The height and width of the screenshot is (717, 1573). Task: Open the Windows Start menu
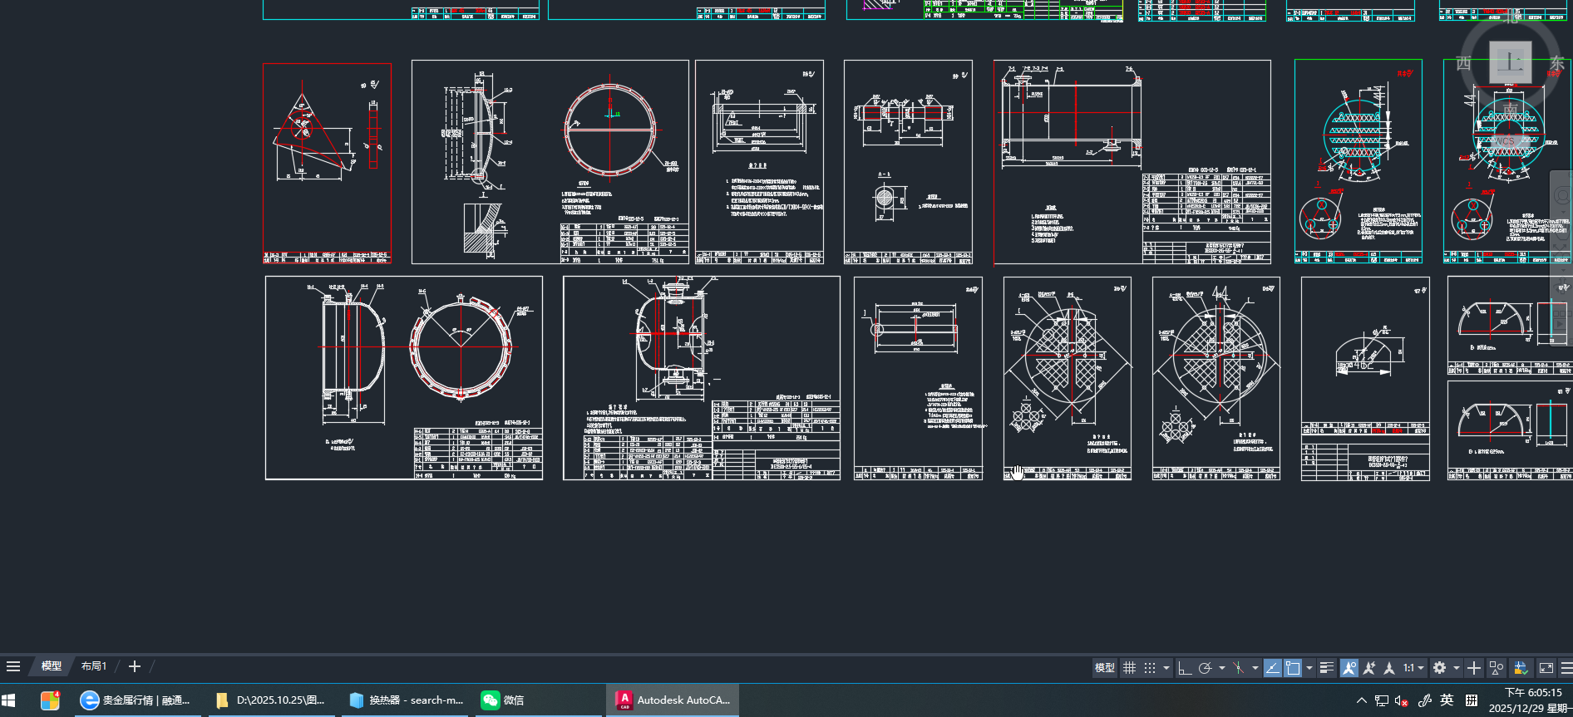(9, 700)
